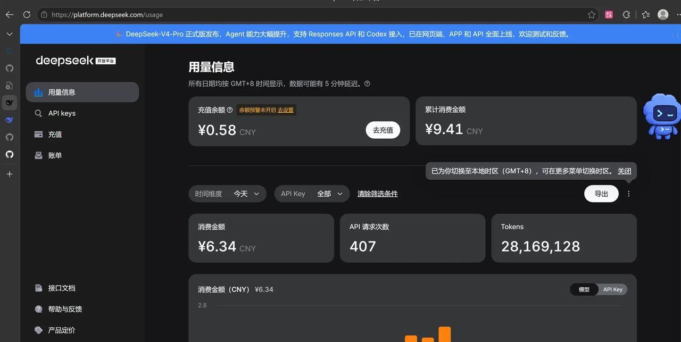Open the API keys sidebar menu item
The image size is (681, 342).
82,113
